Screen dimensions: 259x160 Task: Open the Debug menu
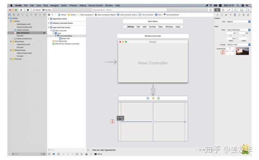click(x=83, y=5)
